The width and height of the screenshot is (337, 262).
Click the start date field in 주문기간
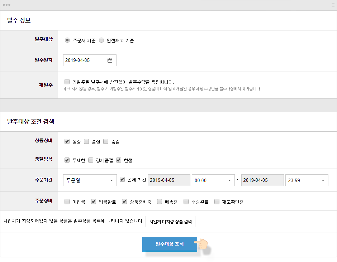[x=169, y=180]
